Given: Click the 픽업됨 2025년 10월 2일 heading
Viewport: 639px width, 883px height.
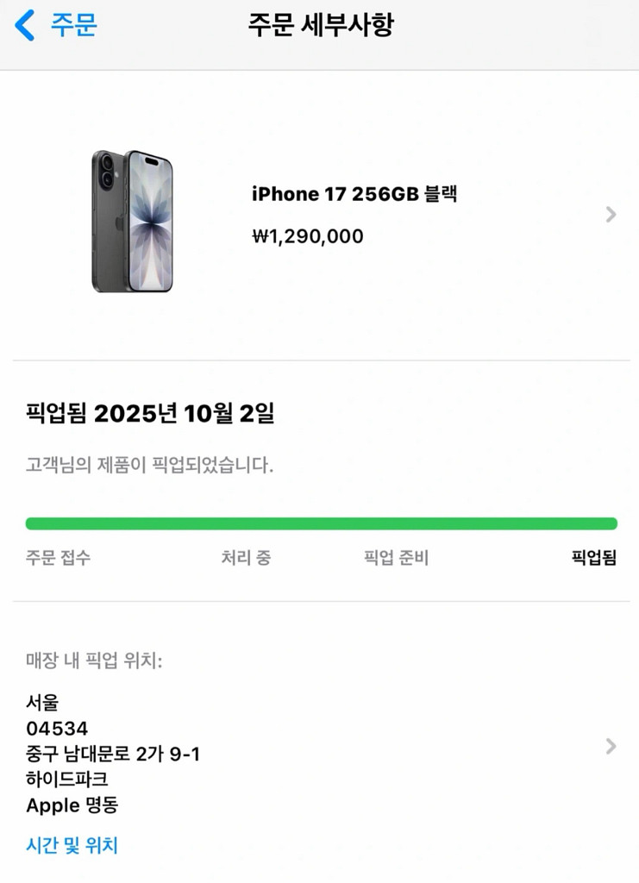Looking at the screenshot, I should point(150,414).
